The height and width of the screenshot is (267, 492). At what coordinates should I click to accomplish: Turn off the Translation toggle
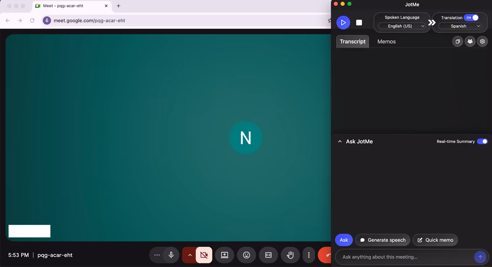(x=471, y=17)
